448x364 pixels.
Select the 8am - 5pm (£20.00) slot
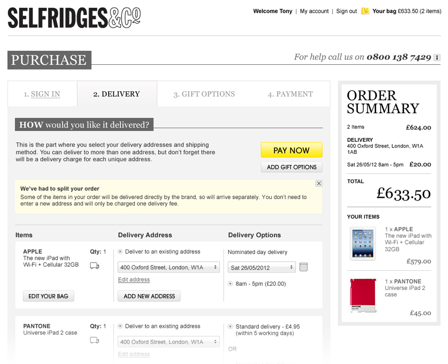tap(230, 284)
